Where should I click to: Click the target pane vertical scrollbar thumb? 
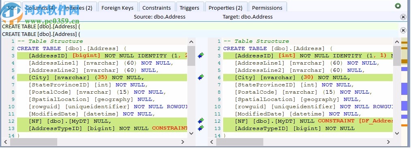pos(397,56)
